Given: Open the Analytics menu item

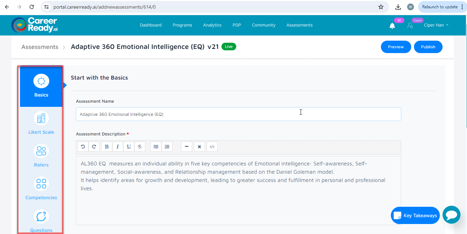Looking at the screenshot, I should tap(212, 25).
